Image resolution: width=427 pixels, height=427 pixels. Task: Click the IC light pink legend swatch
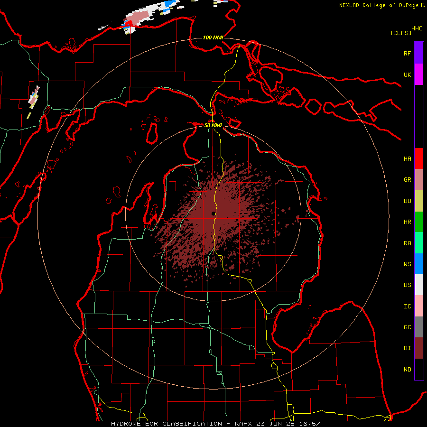pos(419,306)
